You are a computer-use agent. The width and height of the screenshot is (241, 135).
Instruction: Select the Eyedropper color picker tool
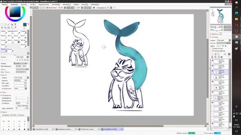[x=15, y=28]
